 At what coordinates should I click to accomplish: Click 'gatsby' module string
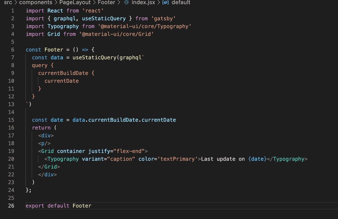click(163, 19)
